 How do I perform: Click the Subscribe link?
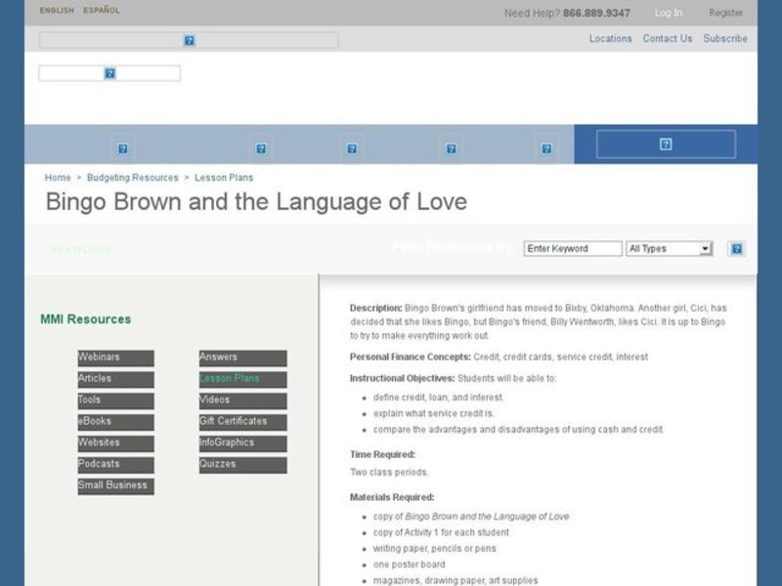[x=725, y=39]
